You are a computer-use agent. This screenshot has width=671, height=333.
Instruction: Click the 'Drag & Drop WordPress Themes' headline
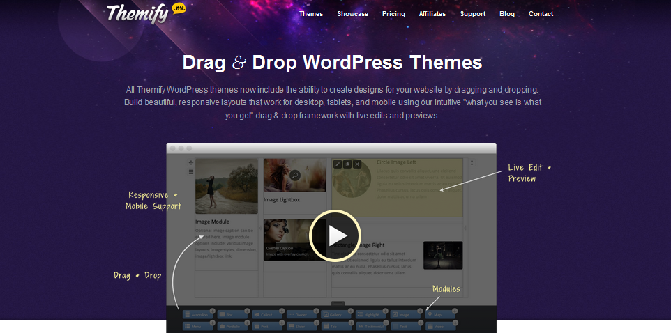click(x=333, y=63)
